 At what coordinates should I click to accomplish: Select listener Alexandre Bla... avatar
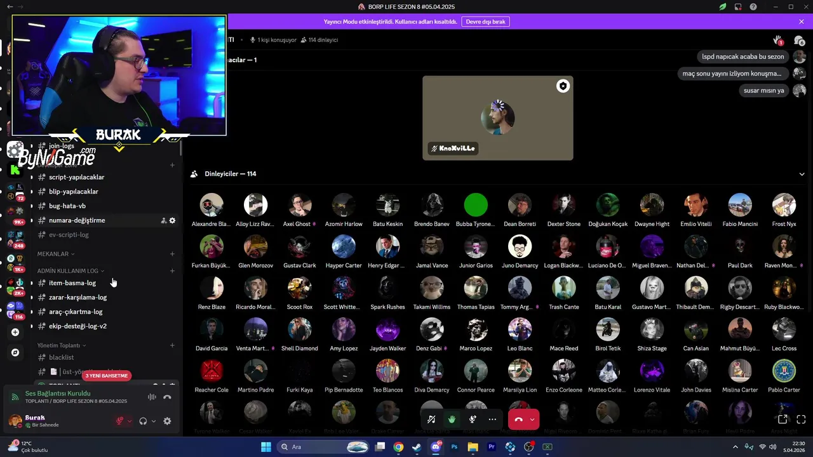[212, 205]
